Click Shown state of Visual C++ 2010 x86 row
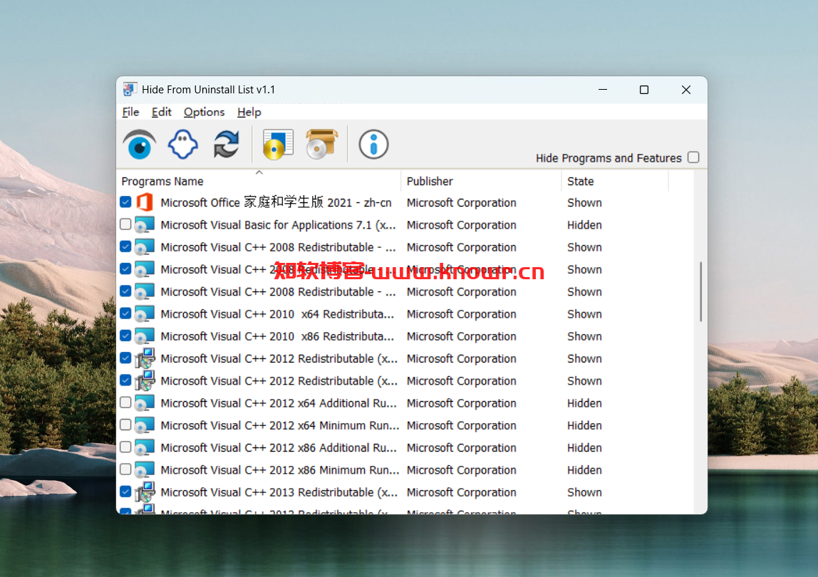This screenshot has height=577, width=818. click(584, 336)
